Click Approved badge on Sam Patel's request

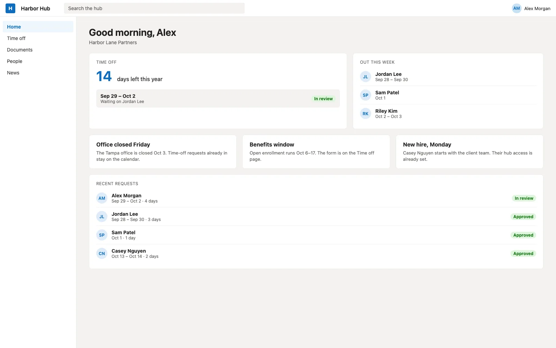coord(523,235)
